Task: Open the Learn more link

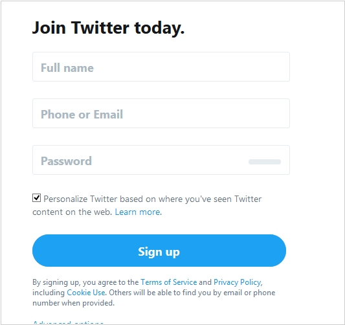Action: (x=137, y=212)
